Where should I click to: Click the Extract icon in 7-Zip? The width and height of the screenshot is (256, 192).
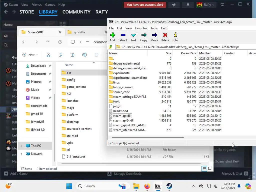click(123, 37)
